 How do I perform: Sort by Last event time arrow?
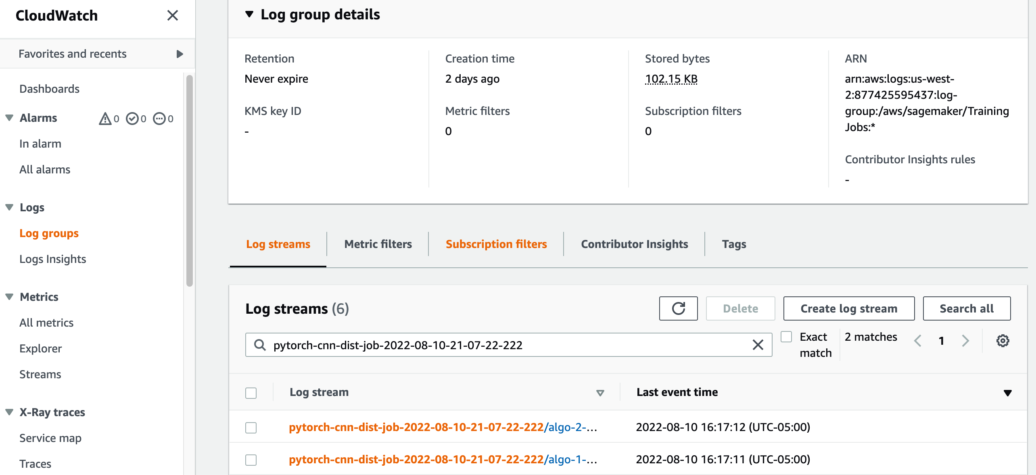pos(1007,393)
